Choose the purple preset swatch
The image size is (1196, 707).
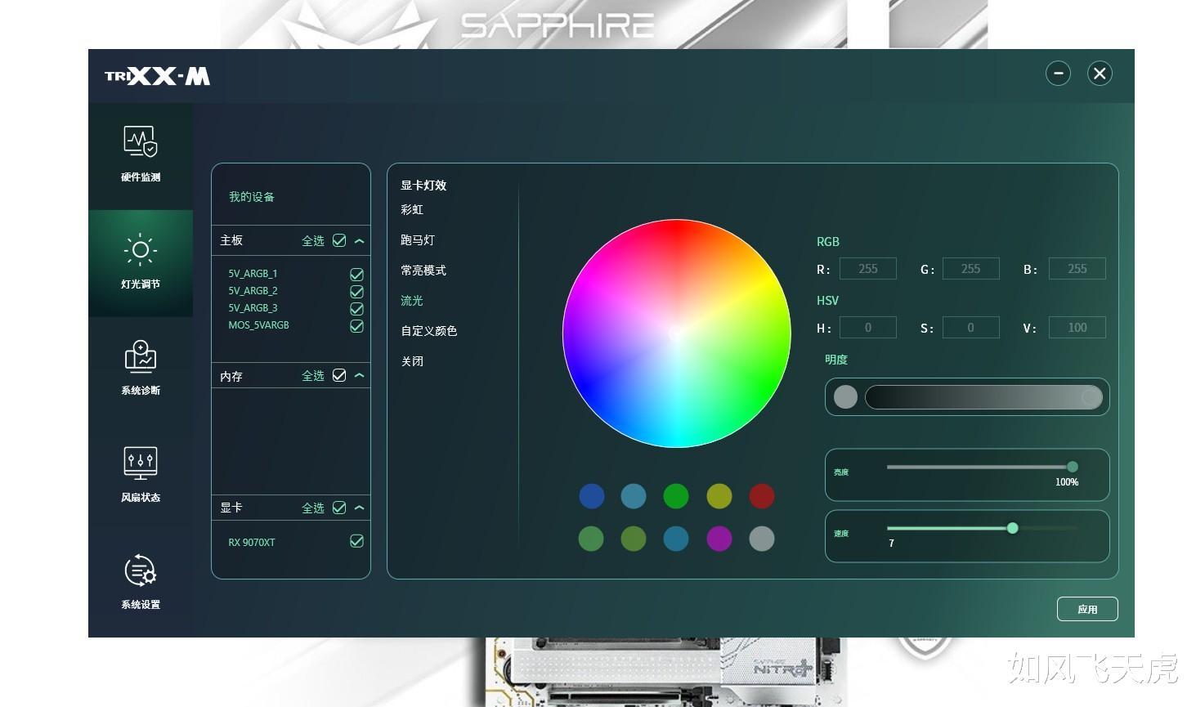[719, 539]
